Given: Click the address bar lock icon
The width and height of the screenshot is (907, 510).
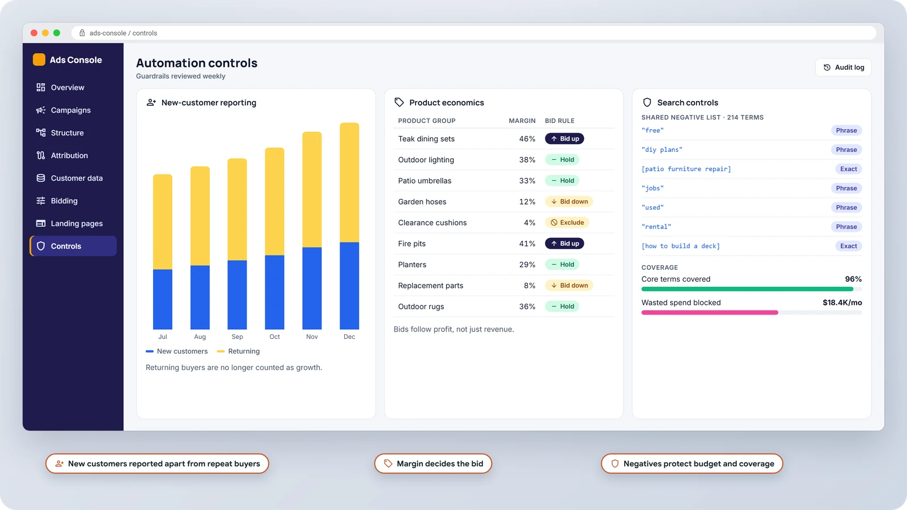Looking at the screenshot, I should (x=82, y=33).
